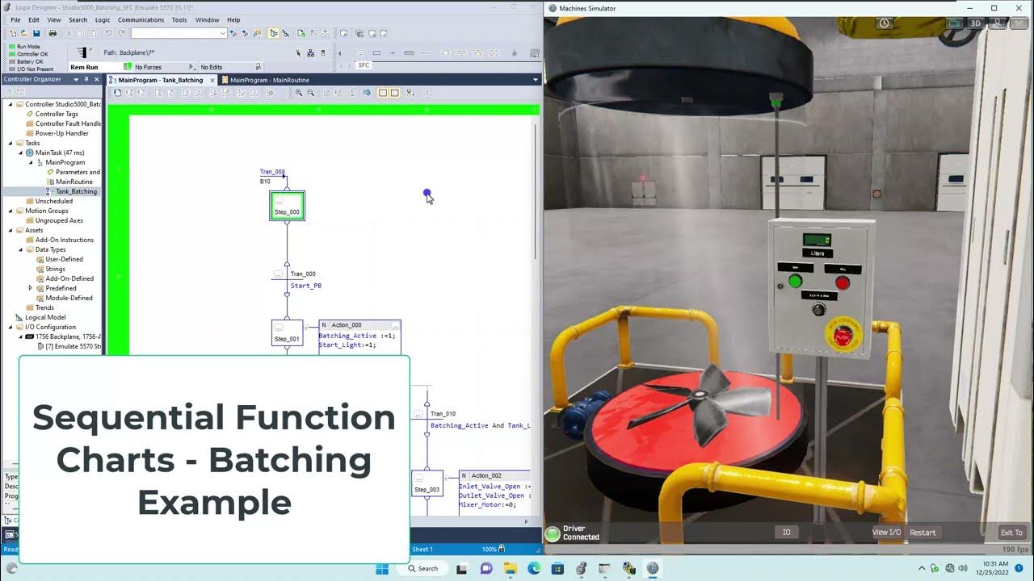Close the Controller Organizer panel
1034x581 pixels.
97,79
